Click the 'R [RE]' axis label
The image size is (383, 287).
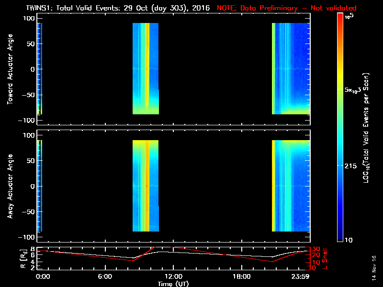pyautogui.click(x=23, y=259)
